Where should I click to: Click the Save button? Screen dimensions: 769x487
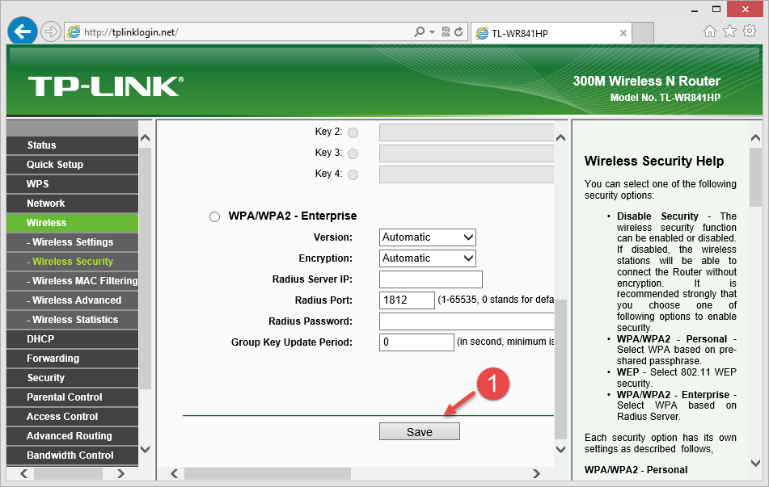coord(420,431)
